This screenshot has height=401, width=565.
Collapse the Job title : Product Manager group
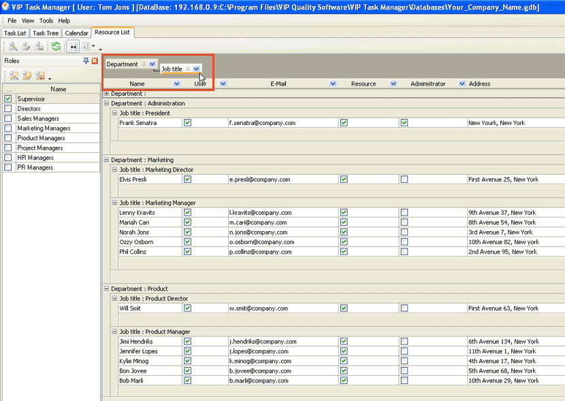115,332
